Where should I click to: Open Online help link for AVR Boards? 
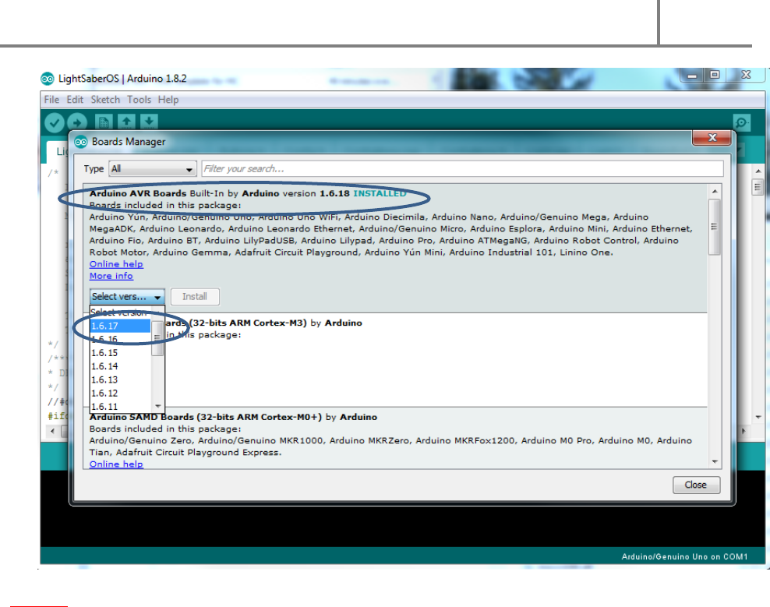(116, 264)
